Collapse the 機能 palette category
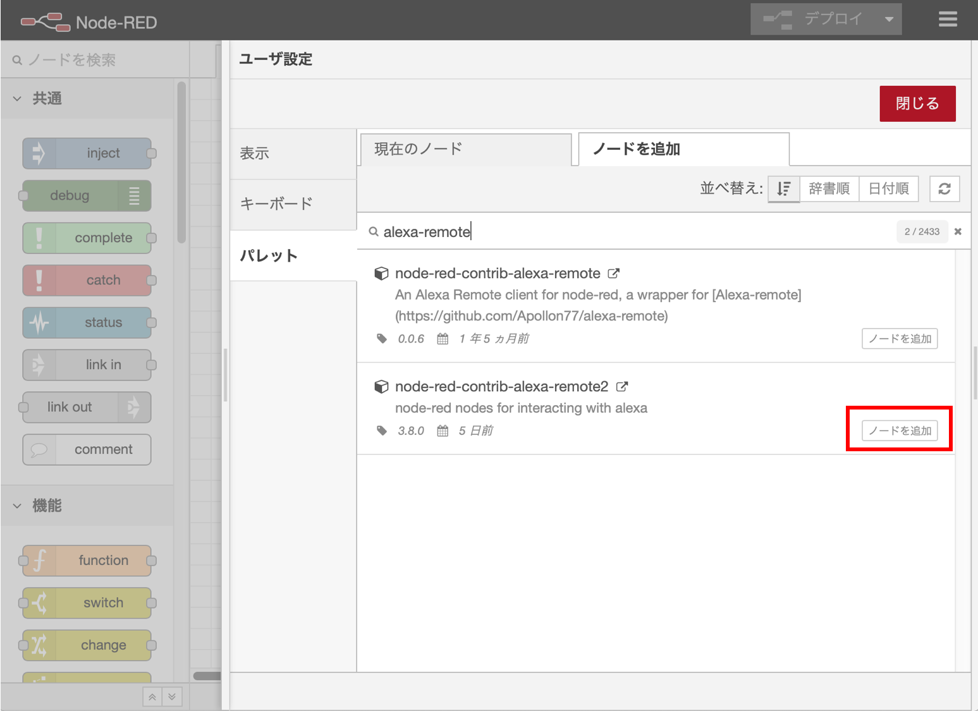This screenshot has width=978, height=711. tap(18, 506)
